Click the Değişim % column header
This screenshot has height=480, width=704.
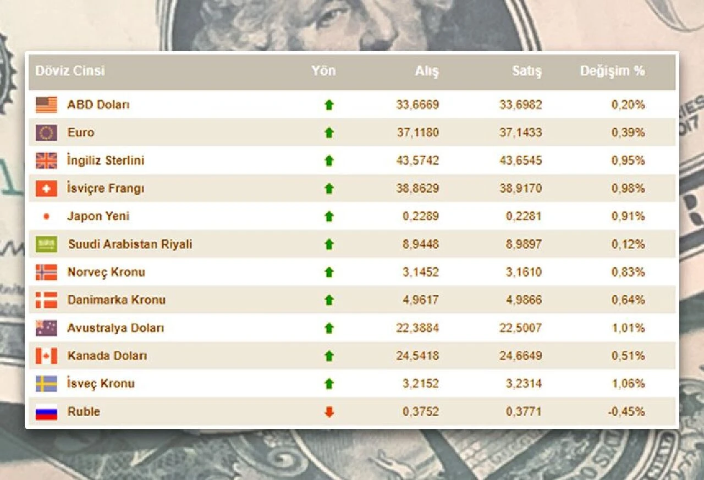[x=613, y=71]
